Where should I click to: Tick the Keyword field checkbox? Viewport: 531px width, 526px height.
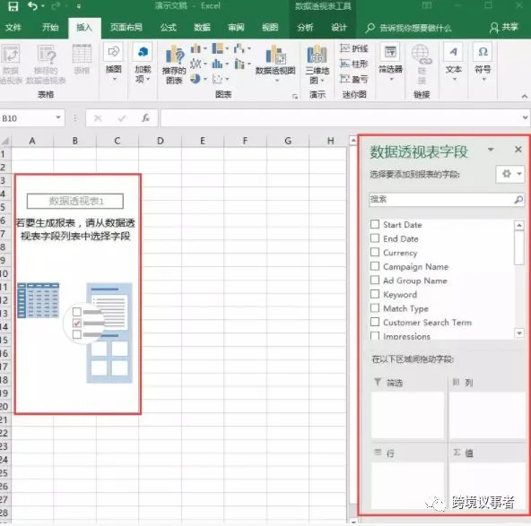point(375,294)
